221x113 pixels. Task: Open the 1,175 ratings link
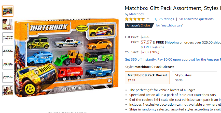click(x=164, y=19)
